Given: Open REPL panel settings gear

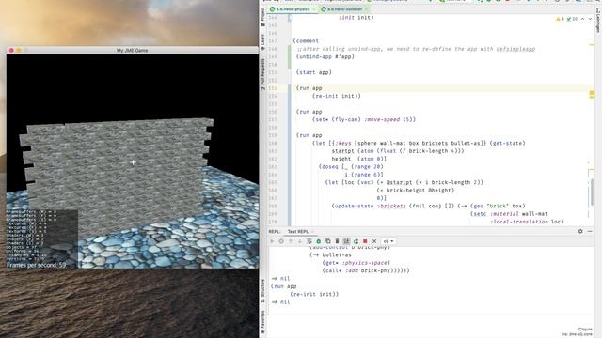Looking at the screenshot, I should click(x=580, y=232).
